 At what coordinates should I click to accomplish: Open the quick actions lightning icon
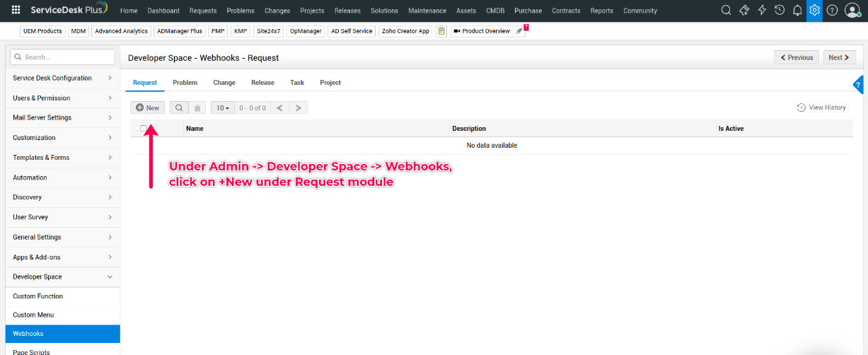coord(762,11)
